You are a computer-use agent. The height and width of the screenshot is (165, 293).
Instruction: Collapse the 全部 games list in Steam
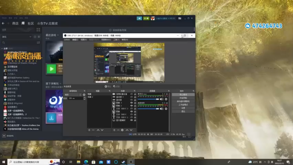click(x=2, y=48)
